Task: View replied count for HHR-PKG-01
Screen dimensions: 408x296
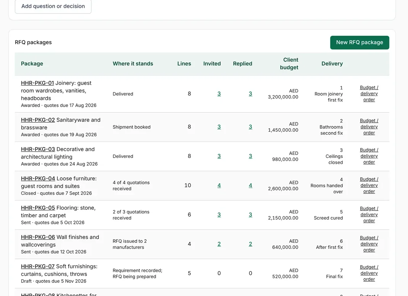Action: click(250, 94)
